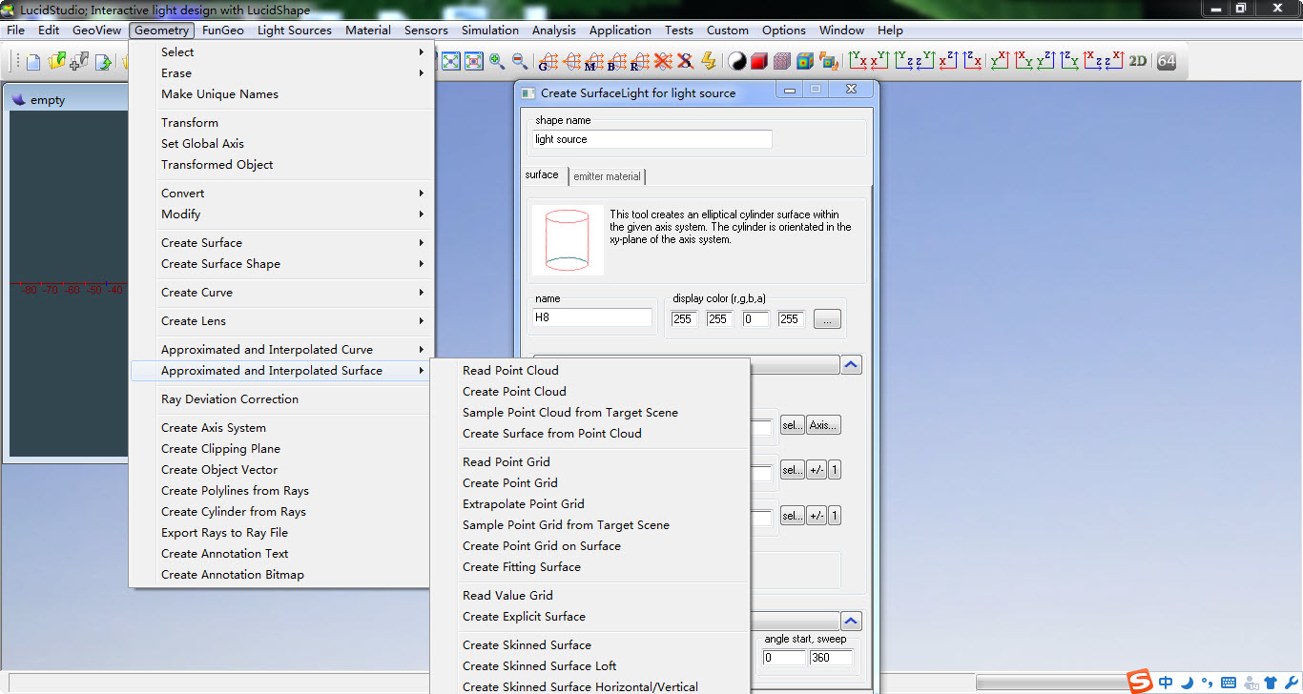The width and height of the screenshot is (1303, 694).
Task: Click the '1' button in the last row
Action: [x=835, y=516]
